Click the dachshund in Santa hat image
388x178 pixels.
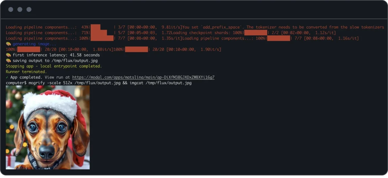coord(48,127)
